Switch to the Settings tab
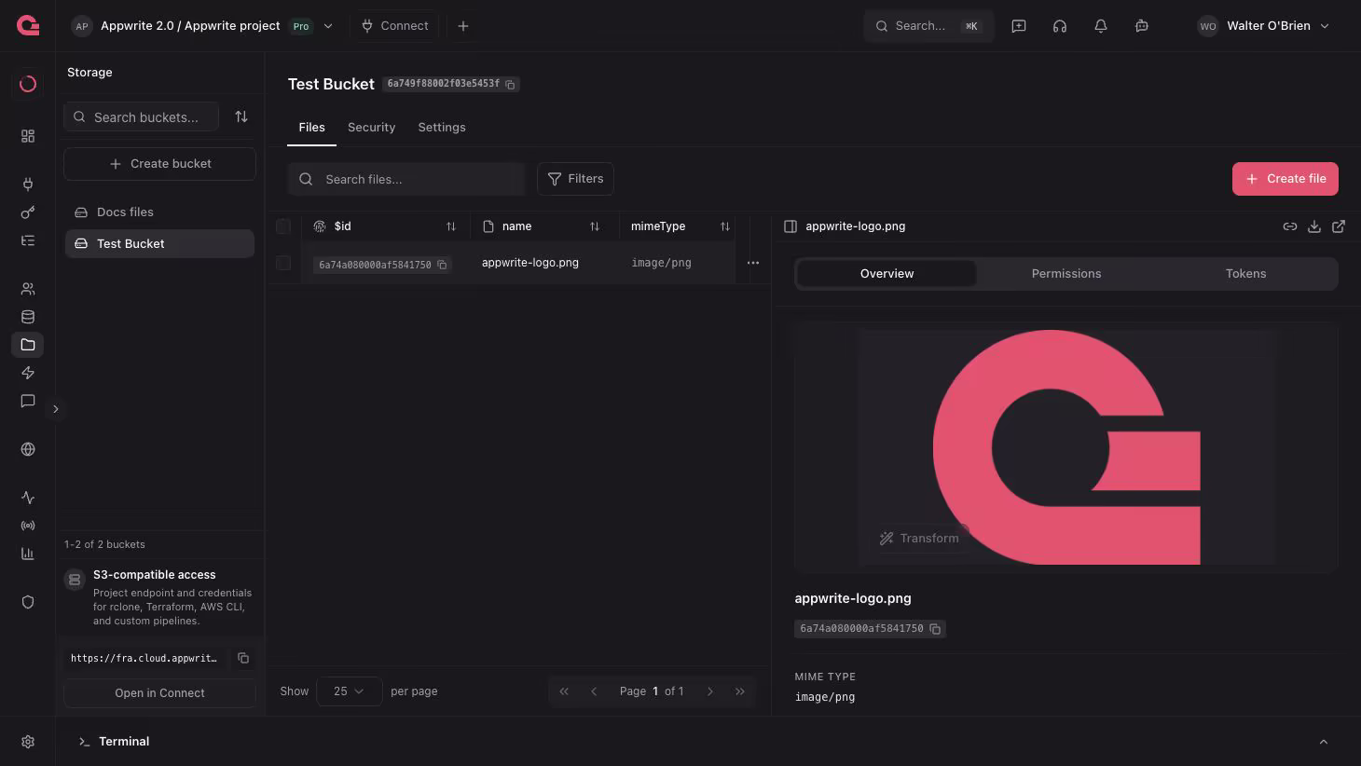The width and height of the screenshot is (1361, 766). pyautogui.click(x=442, y=128)
